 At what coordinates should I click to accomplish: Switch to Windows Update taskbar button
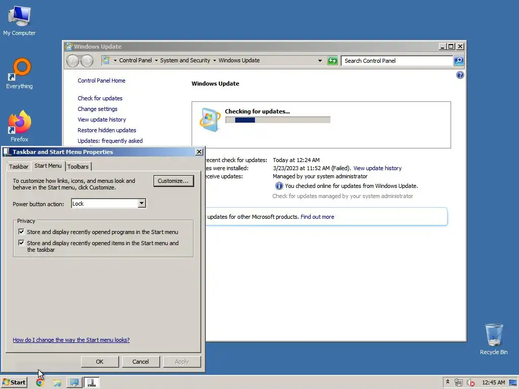tap(74, 382)
